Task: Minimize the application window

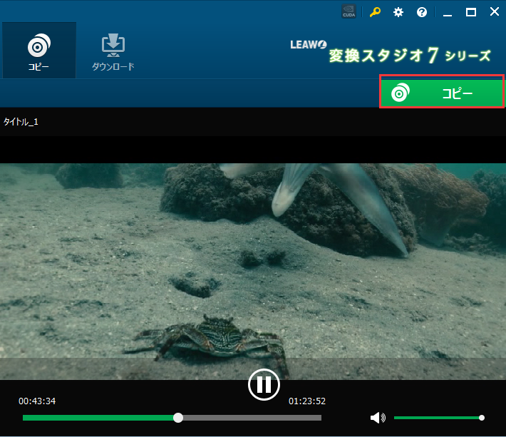Action: point(447,12)
